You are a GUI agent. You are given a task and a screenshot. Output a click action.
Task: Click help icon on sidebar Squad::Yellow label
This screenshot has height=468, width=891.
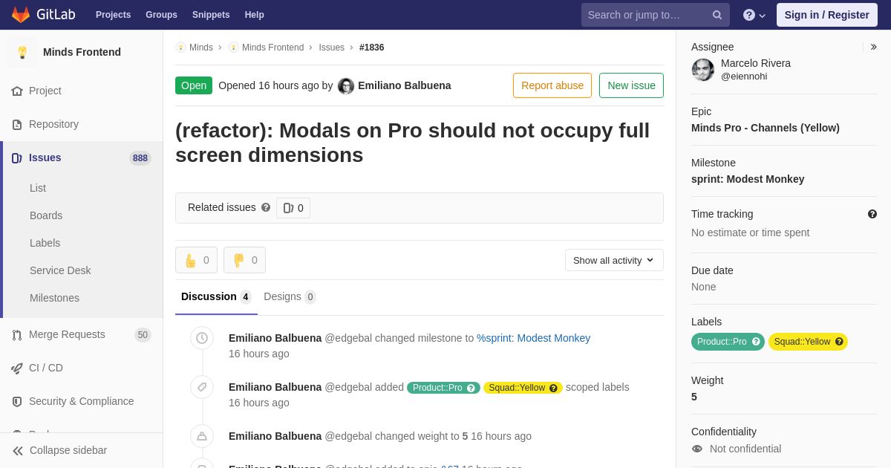(839, 342)
